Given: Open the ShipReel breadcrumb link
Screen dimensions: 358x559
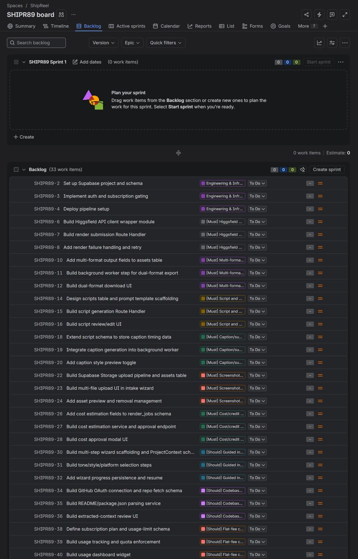Looking at the screenshot, I should click(x=39, y=6).
